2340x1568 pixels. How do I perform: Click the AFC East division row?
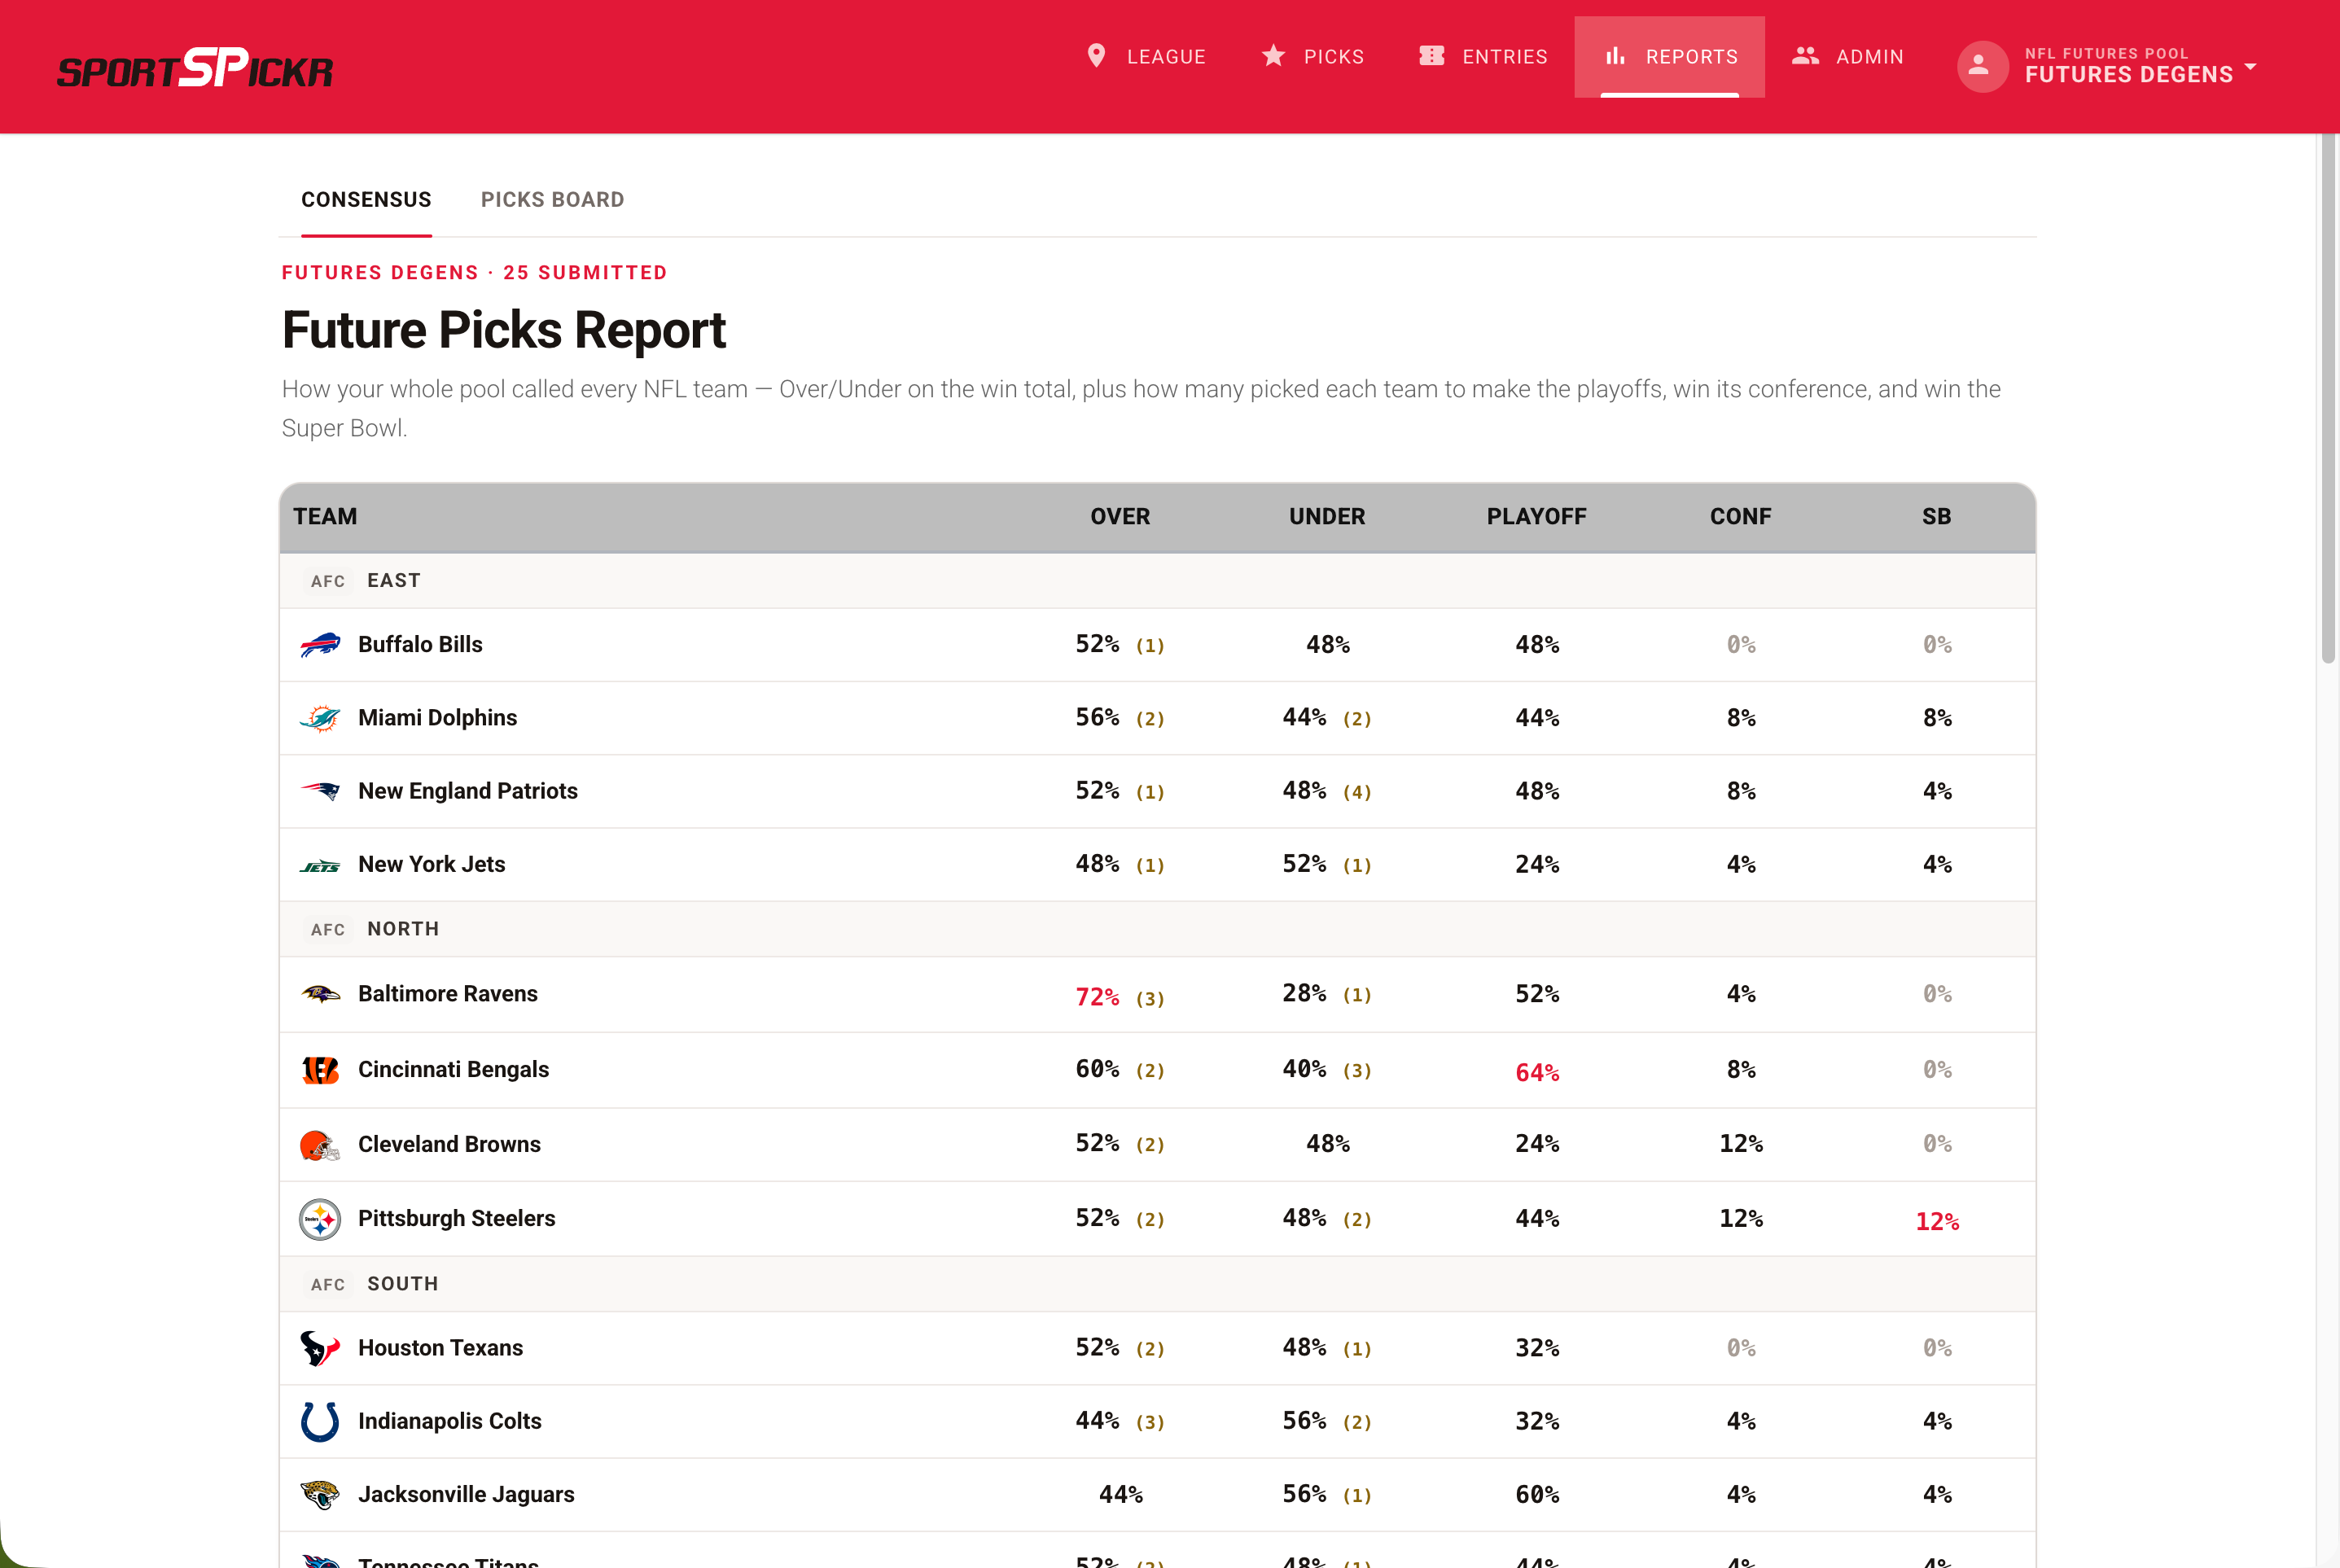point(1158,581)
